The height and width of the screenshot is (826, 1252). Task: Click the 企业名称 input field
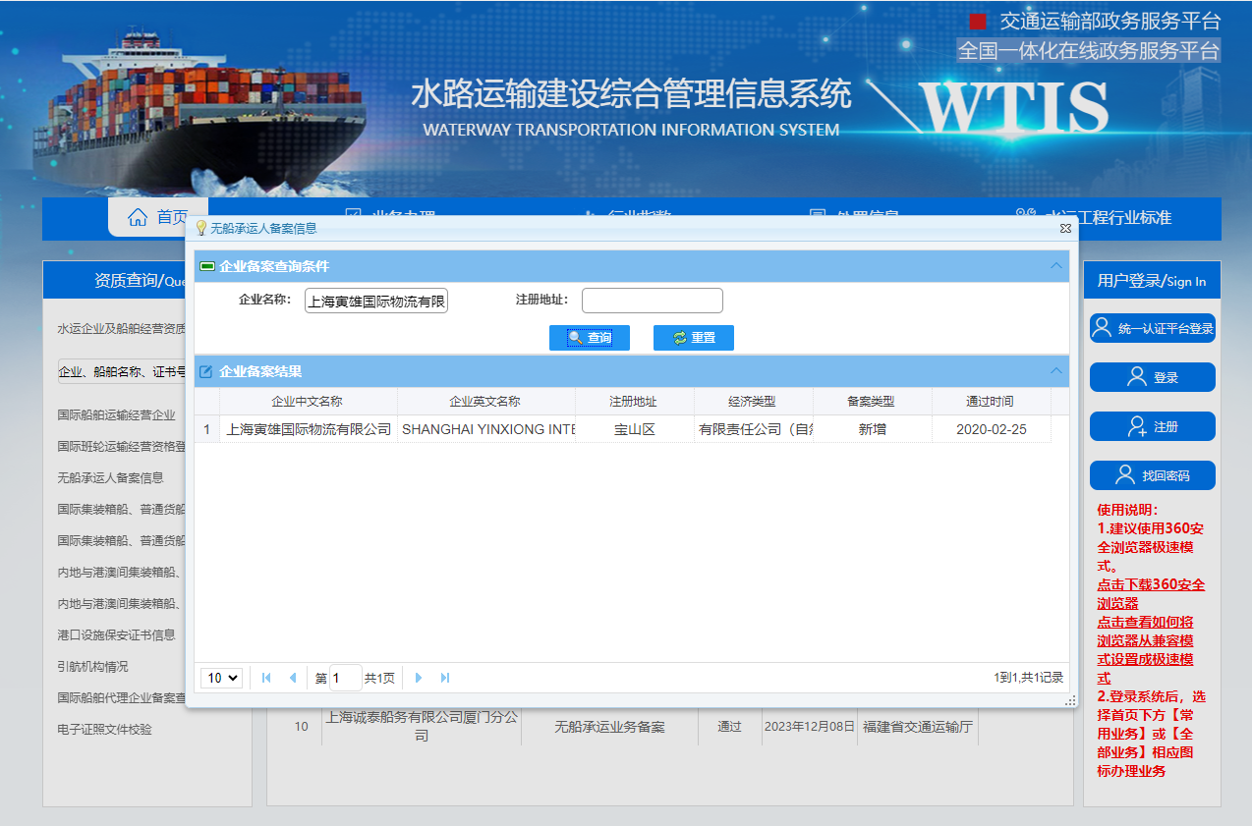376,301
